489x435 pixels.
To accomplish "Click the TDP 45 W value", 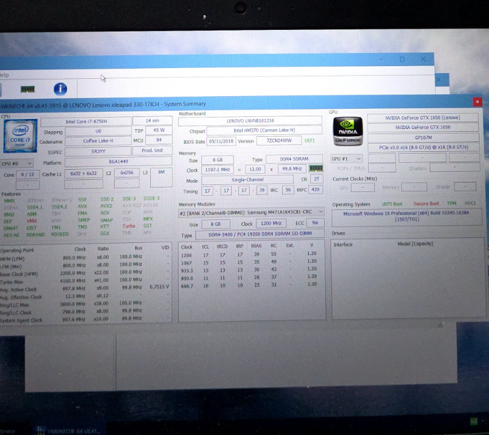I will coord(159,130).
